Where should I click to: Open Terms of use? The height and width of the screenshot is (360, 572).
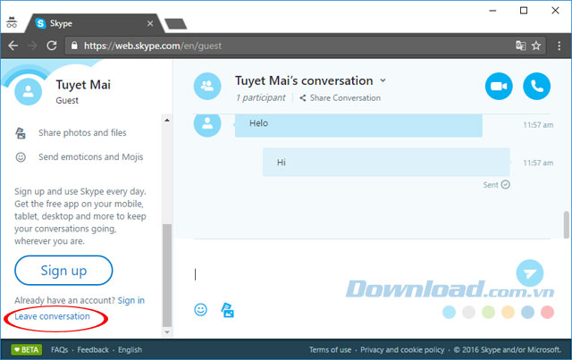click(x=330, y=350)
